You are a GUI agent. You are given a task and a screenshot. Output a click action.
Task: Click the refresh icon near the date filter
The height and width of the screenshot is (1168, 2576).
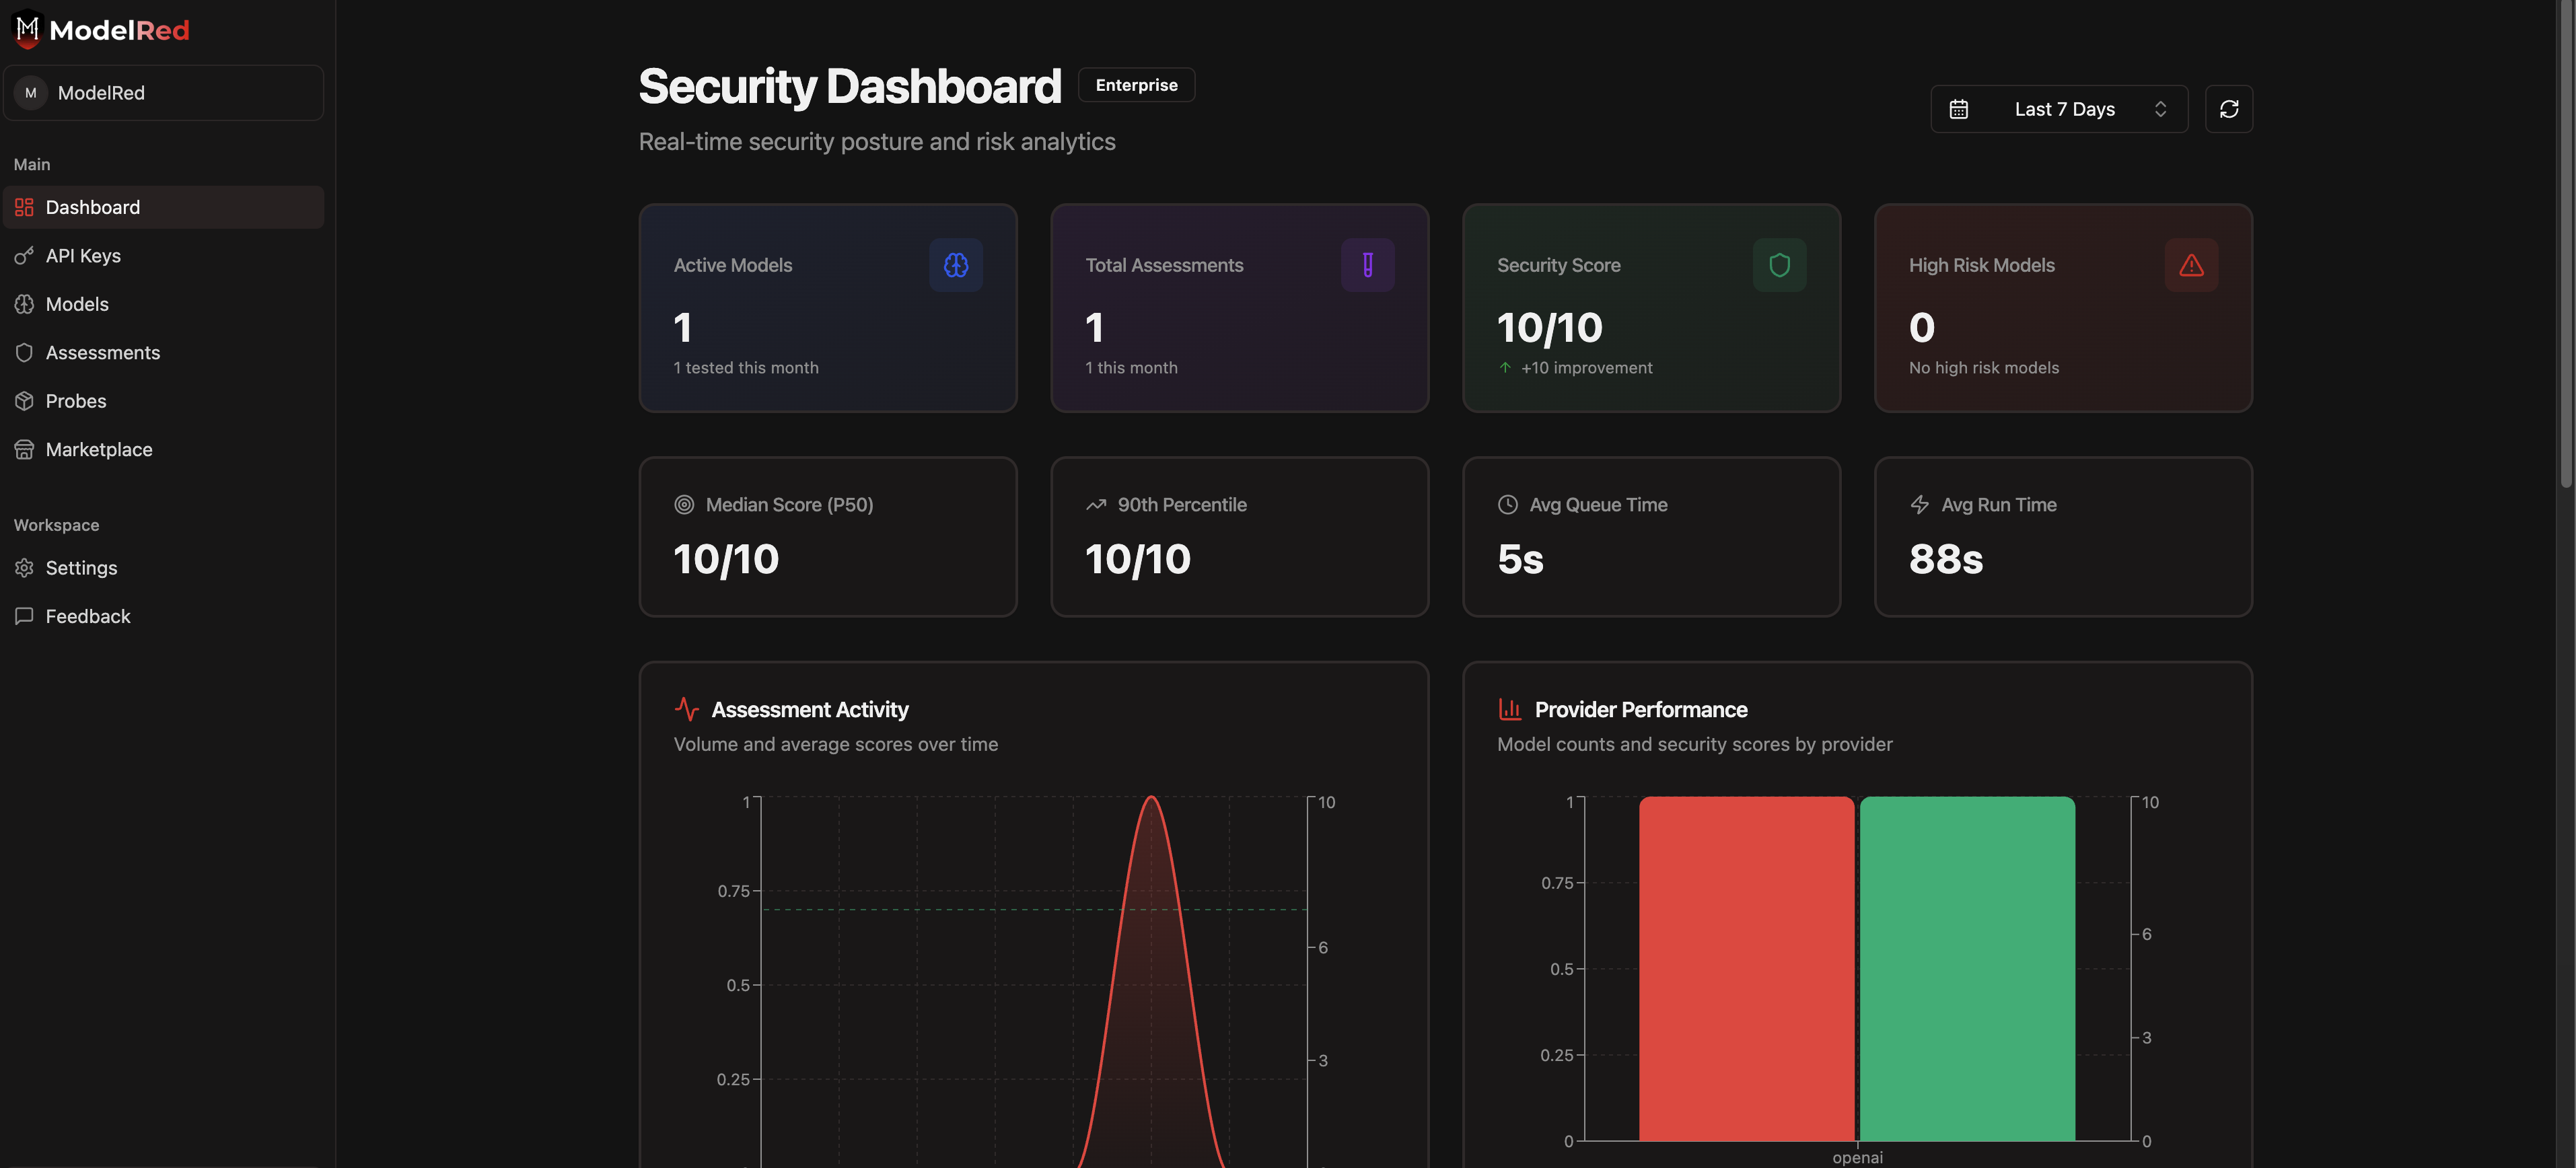(x=2230, y=108)
